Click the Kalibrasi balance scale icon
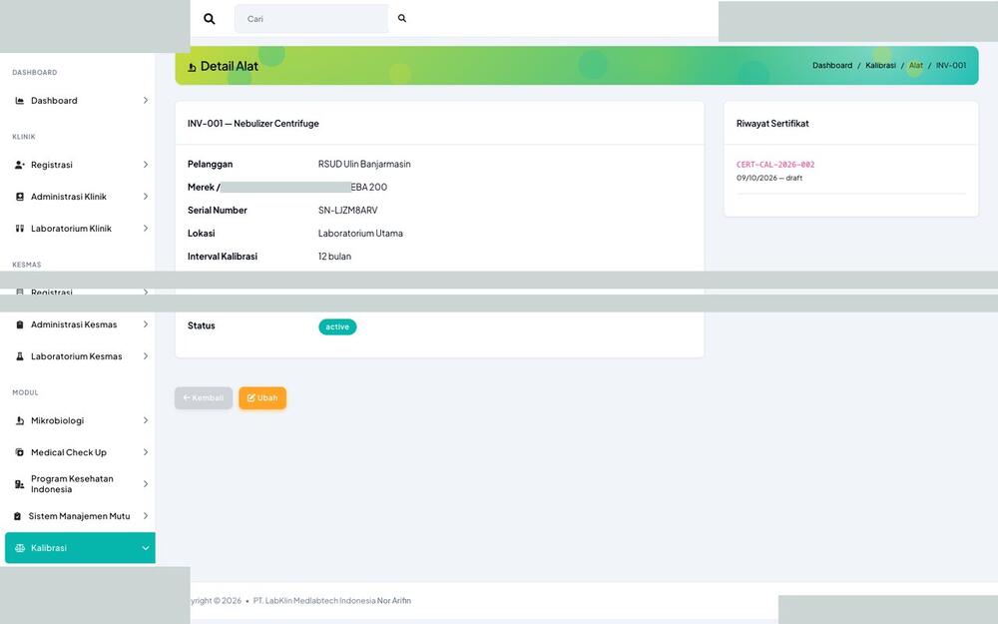This screenshot has height=624, width=998. pyautogui.click(x=20, y=548)
